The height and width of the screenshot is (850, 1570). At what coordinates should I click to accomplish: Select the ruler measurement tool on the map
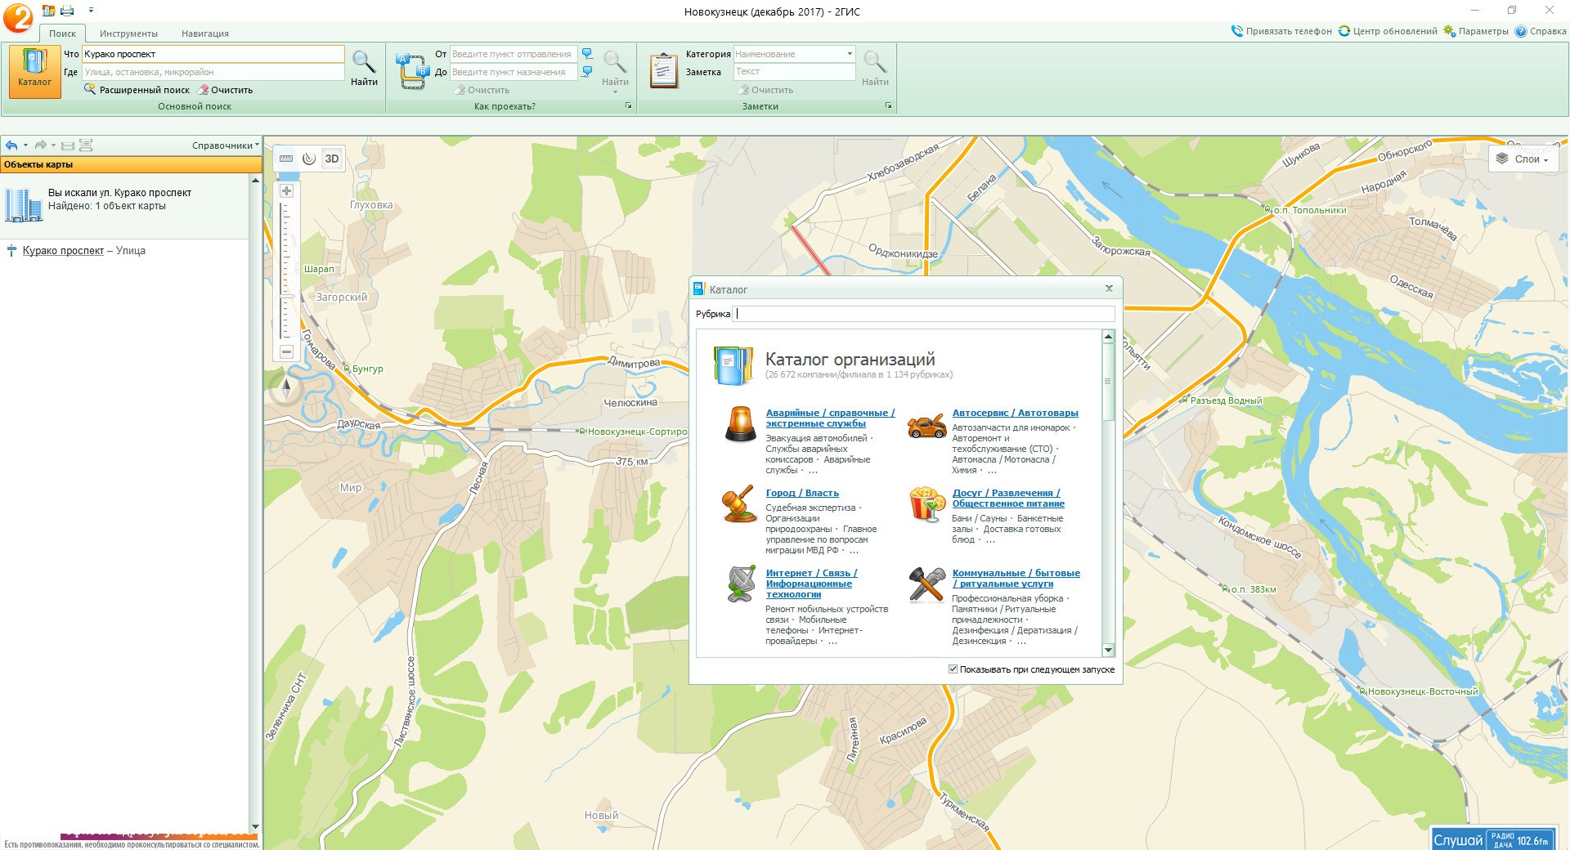tap(286, 159)
